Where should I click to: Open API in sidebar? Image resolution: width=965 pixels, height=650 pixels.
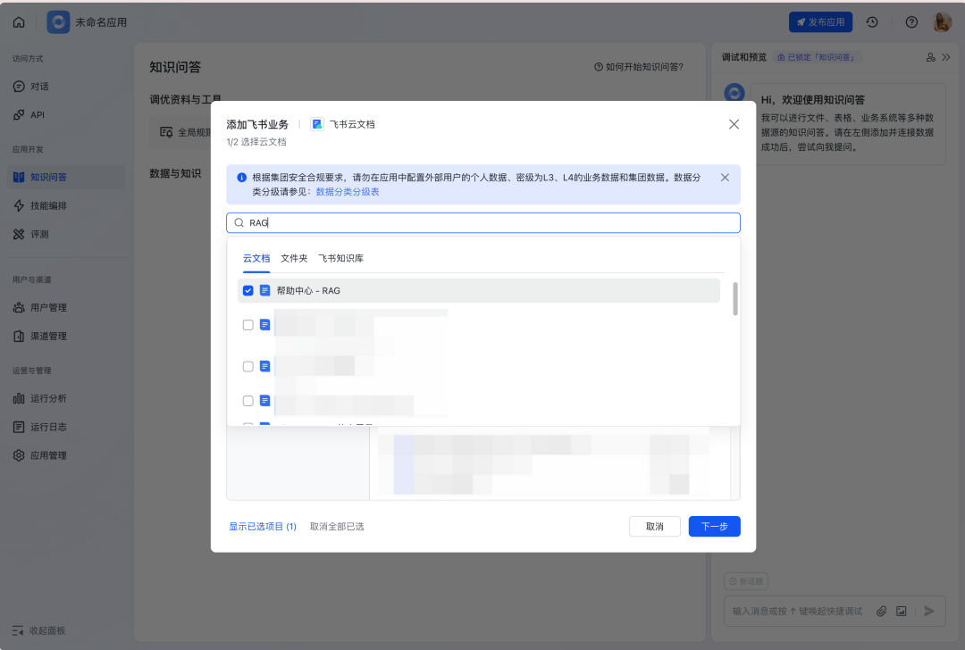pos(66,115)
